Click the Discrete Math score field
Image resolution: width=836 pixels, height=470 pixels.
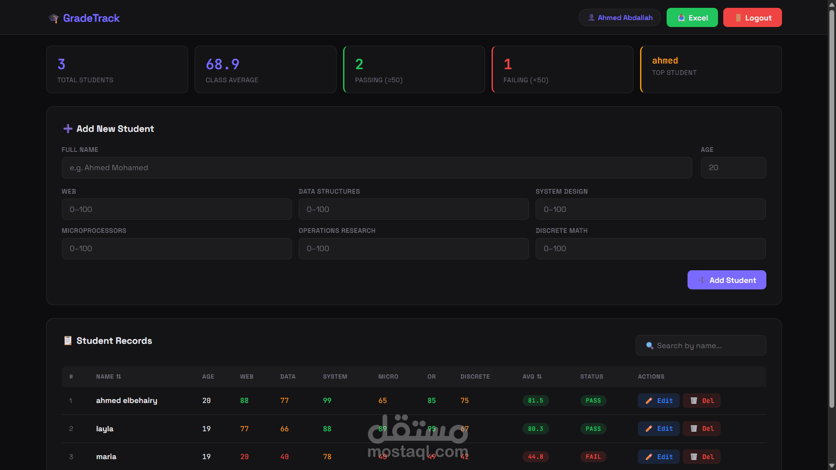650,248
